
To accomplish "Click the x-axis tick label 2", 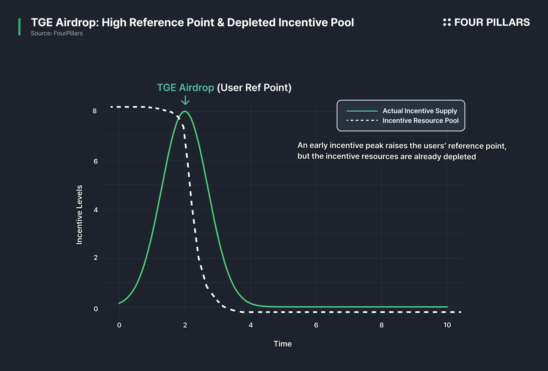I will [185, 325].
